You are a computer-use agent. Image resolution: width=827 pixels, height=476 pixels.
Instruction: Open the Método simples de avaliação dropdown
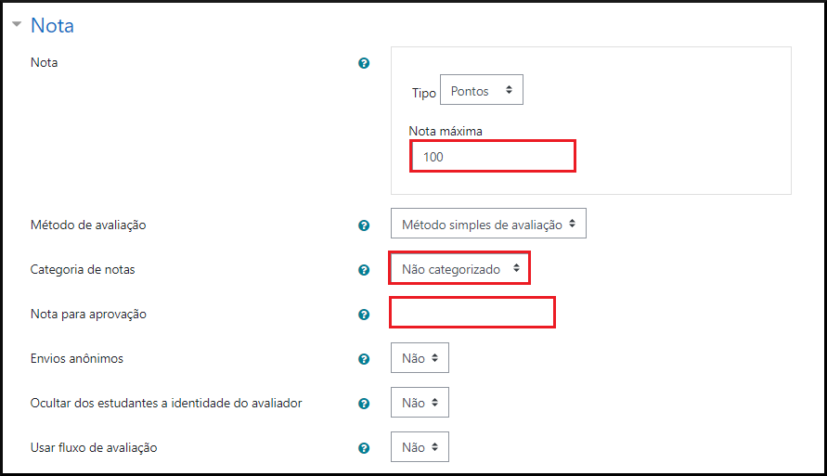point(488,224)
